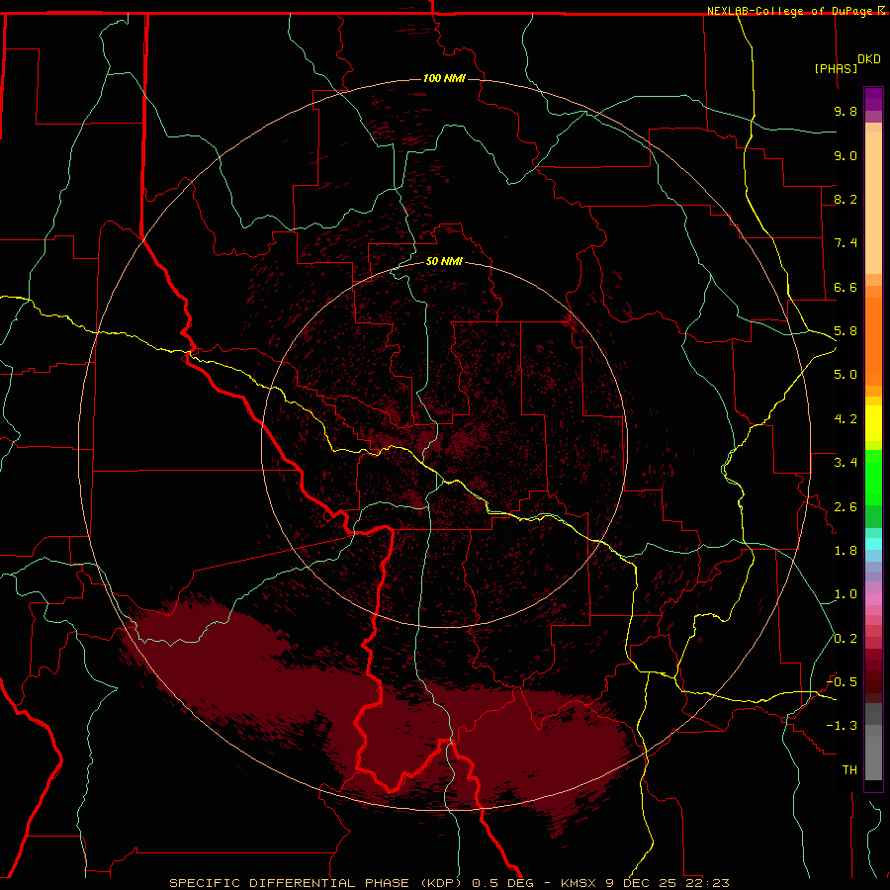
Task: Select the 50 NMI range ring label
Action: pyautogui.click(x=444, y=261)
